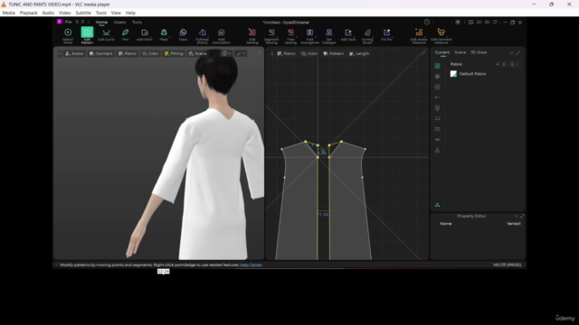Open the Fabric dropdown in 3D view
This screenshot has width=579, height=325.
[128, 53]
